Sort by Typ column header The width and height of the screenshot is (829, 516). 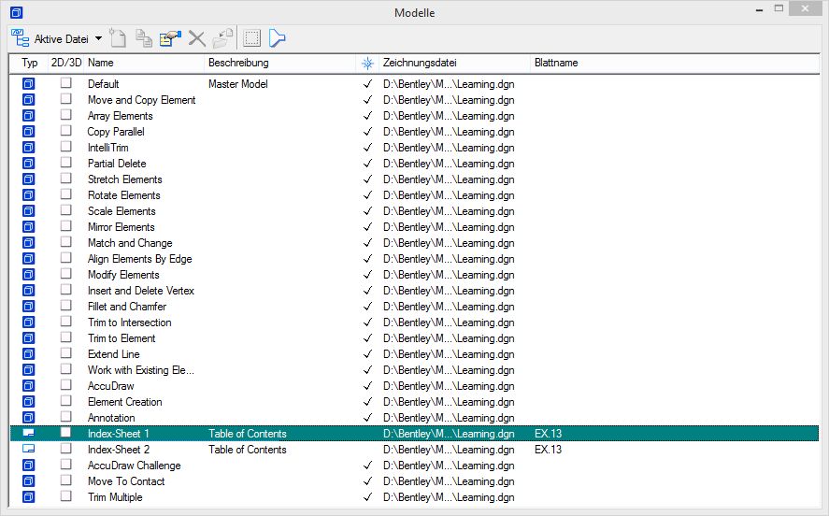(30, 63)
